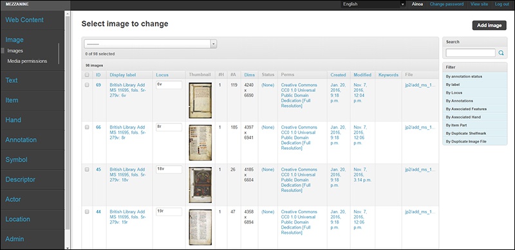Click the Log out link
Image resolution: width=515 pixels, height=250 pixels.
[x=502, y=4]
